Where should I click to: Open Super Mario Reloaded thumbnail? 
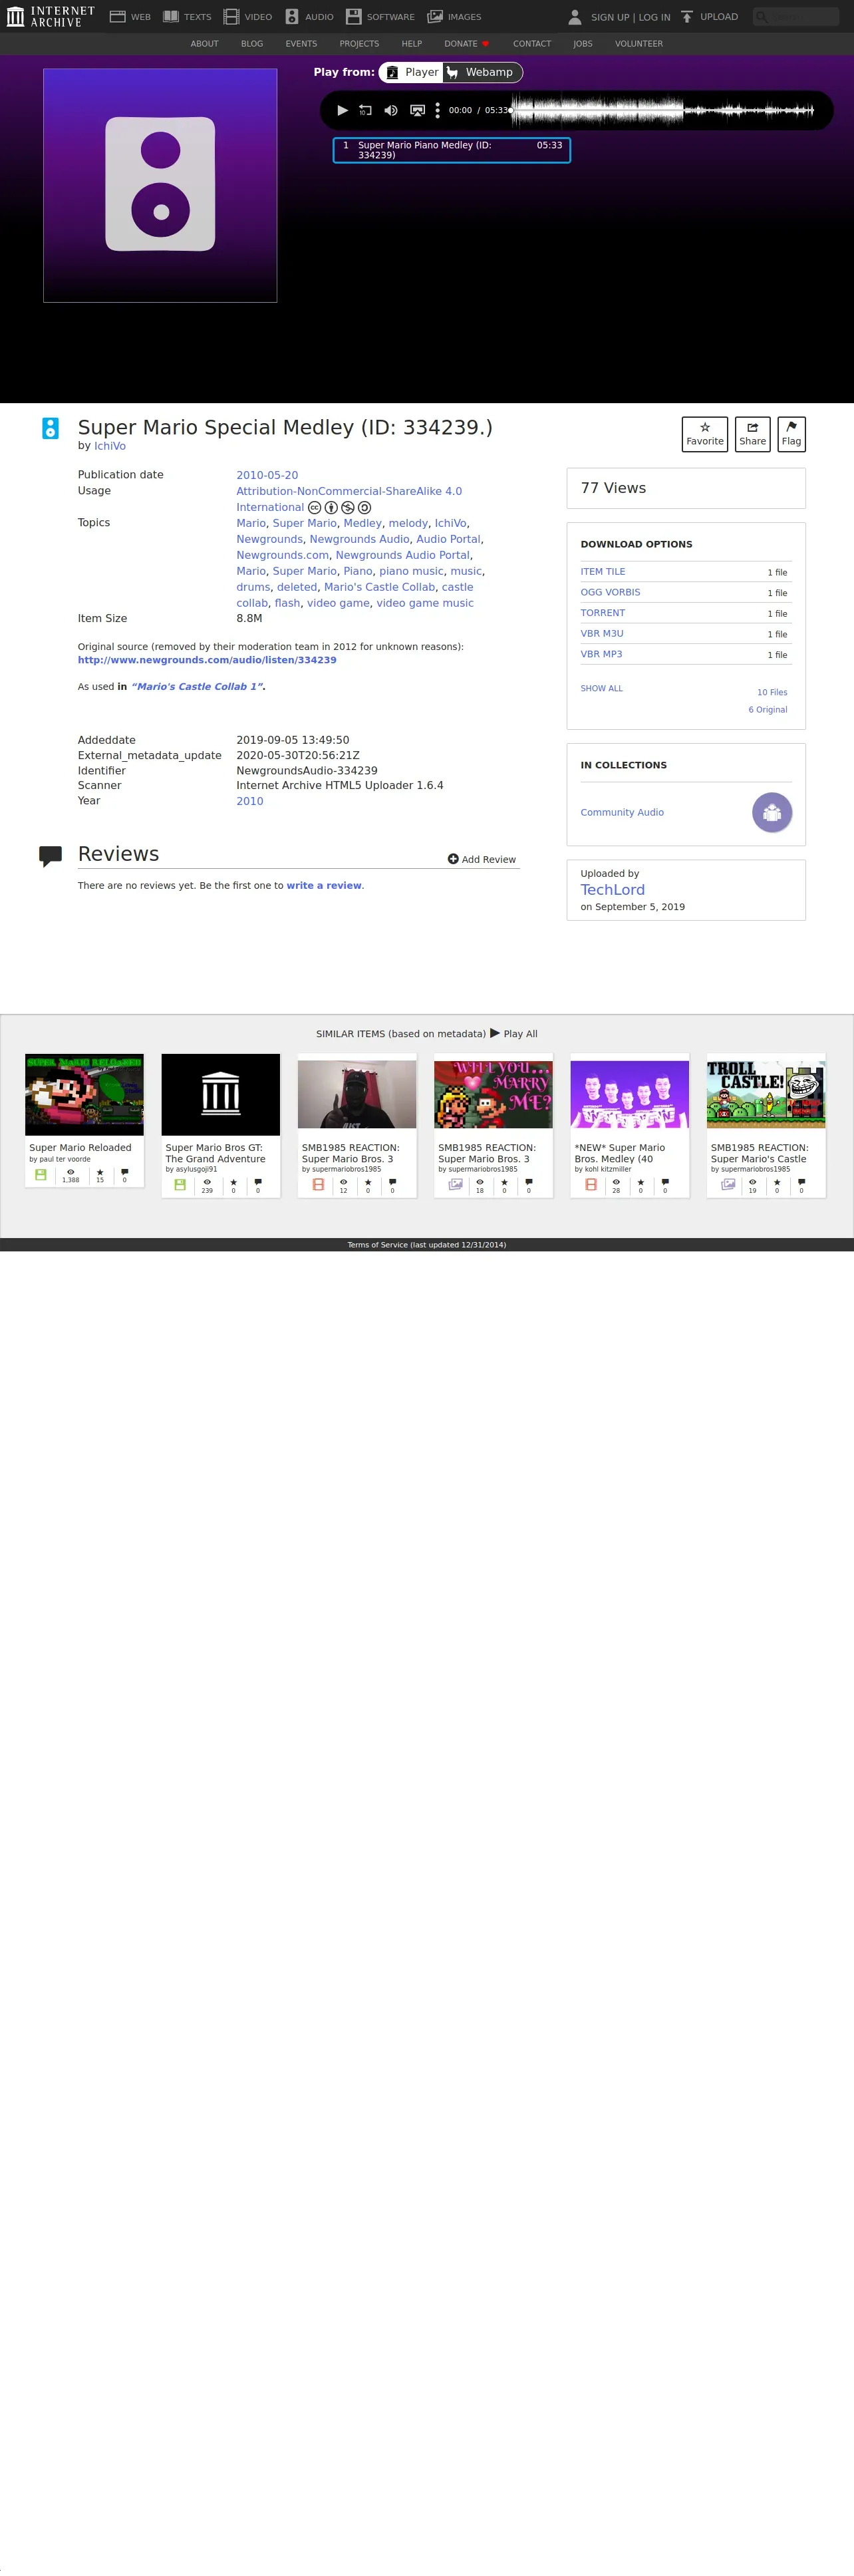84,1094
